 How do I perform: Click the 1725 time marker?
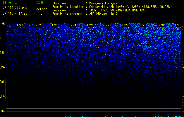pyautogui.click(x=90, y=25)
